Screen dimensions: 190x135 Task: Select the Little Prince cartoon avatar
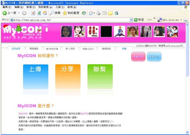119,31
